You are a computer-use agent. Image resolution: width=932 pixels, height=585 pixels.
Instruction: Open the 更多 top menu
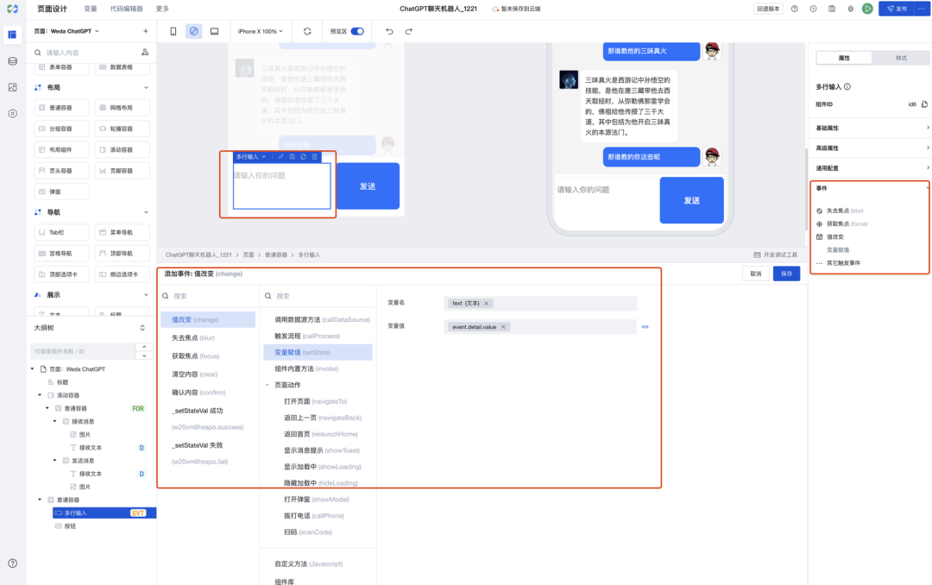(x=162, y=9)
